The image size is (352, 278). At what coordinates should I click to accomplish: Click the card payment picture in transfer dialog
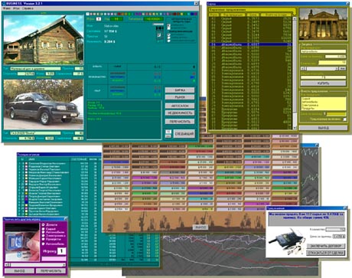click(22, 242)
